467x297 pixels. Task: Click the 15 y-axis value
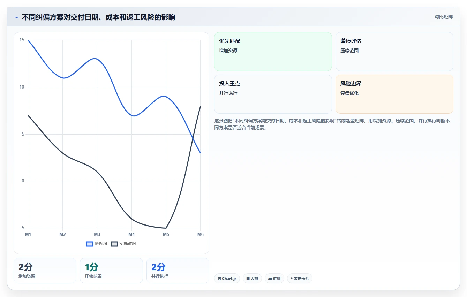click(x=22, y=40)
